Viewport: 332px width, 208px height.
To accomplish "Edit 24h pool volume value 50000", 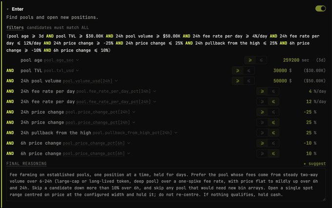I will coord(280,81).
